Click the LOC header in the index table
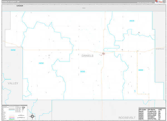The width and height of the screenshot is (167, 121). coord(160,110)
